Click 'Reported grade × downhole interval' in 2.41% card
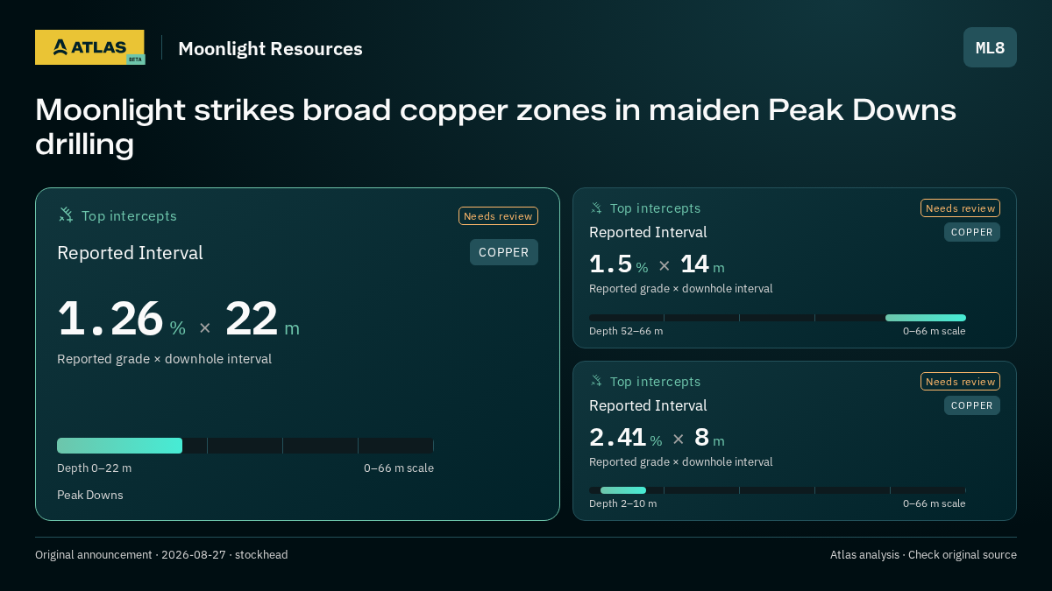The image size is (1052, 591). click(681, 462)
